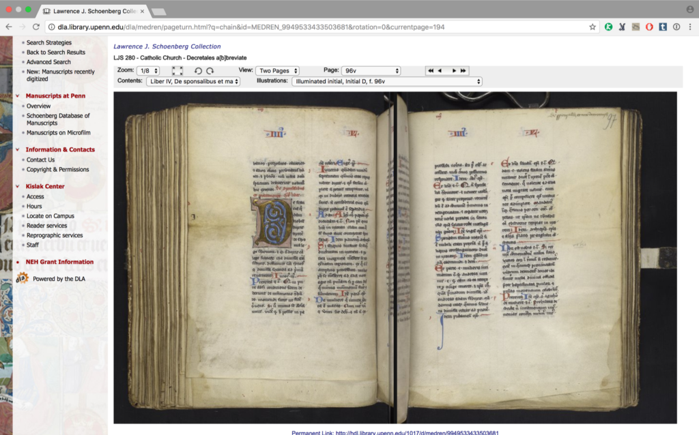Open a new browser tab
The height and width of the screenshot is (435, 699).
tap(158, 12)
